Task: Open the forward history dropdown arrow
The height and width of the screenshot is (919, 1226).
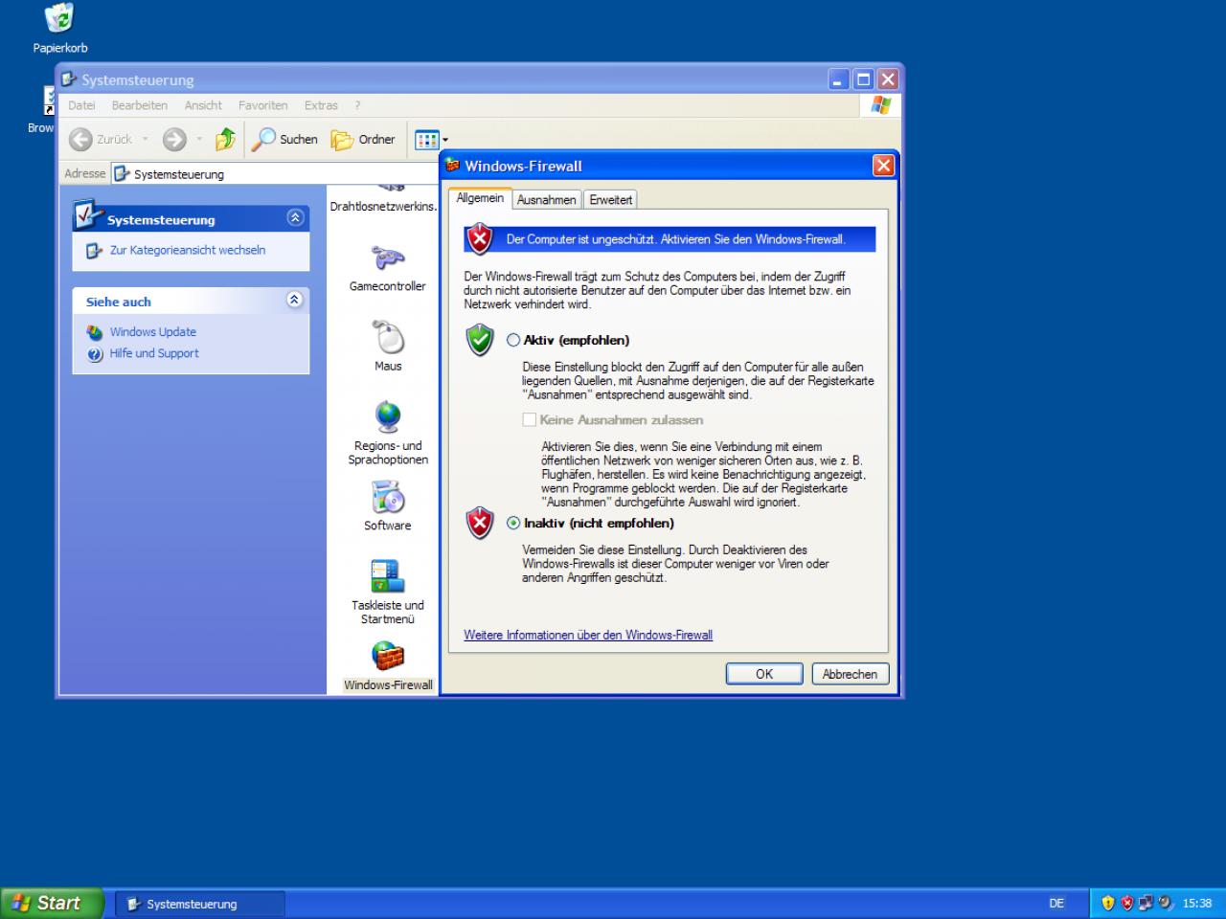Action: 199,140
